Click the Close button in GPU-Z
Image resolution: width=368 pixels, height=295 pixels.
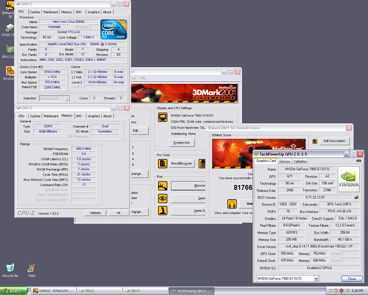point(352,279)
